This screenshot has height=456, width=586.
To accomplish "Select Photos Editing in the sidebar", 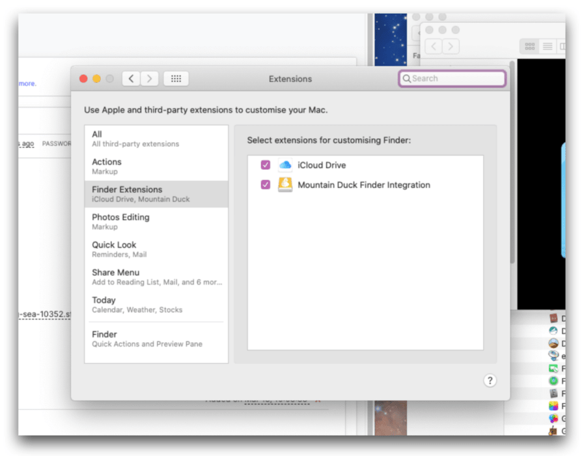I will pos(156,221).
